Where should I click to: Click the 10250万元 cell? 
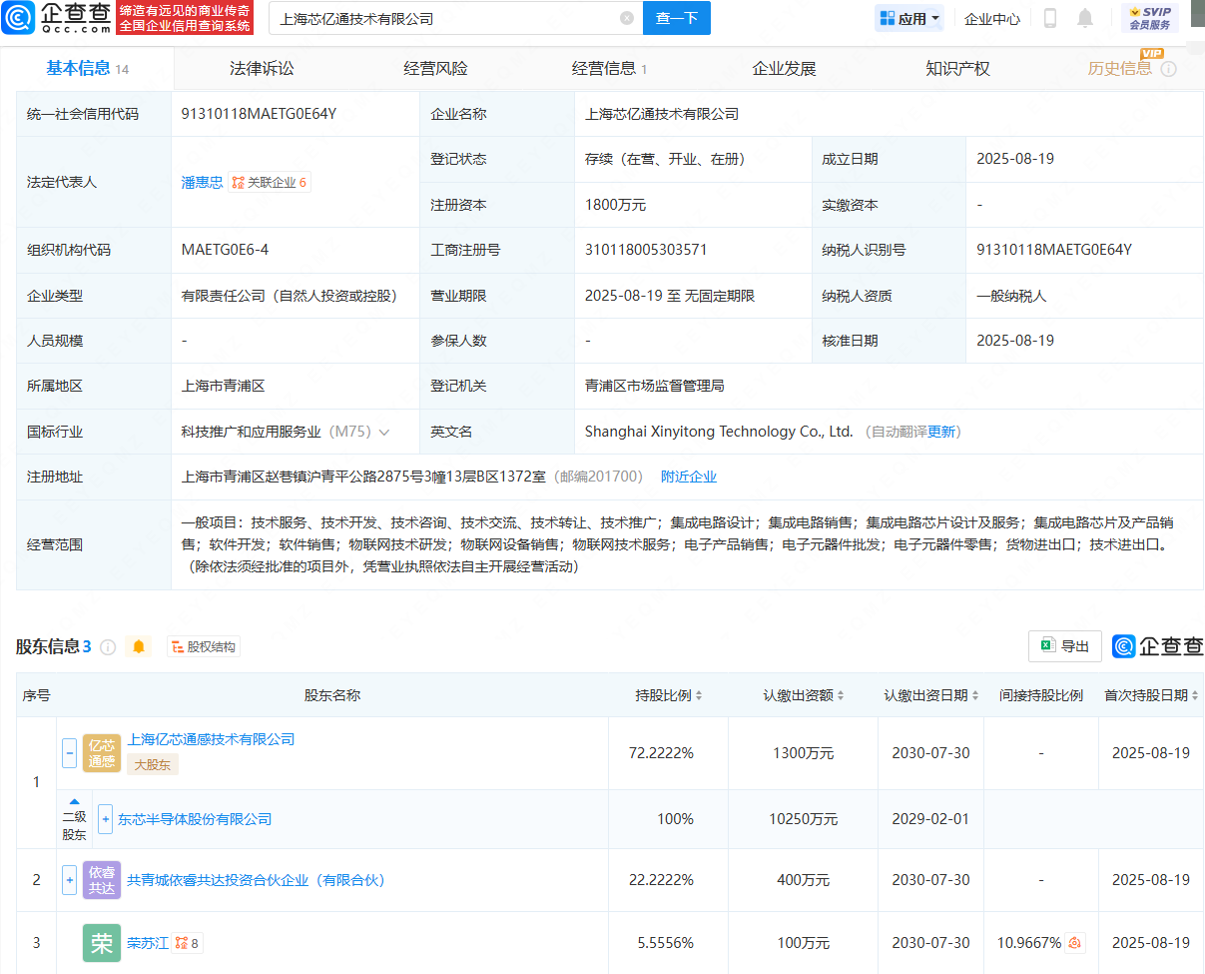click(x=804, y=819)
